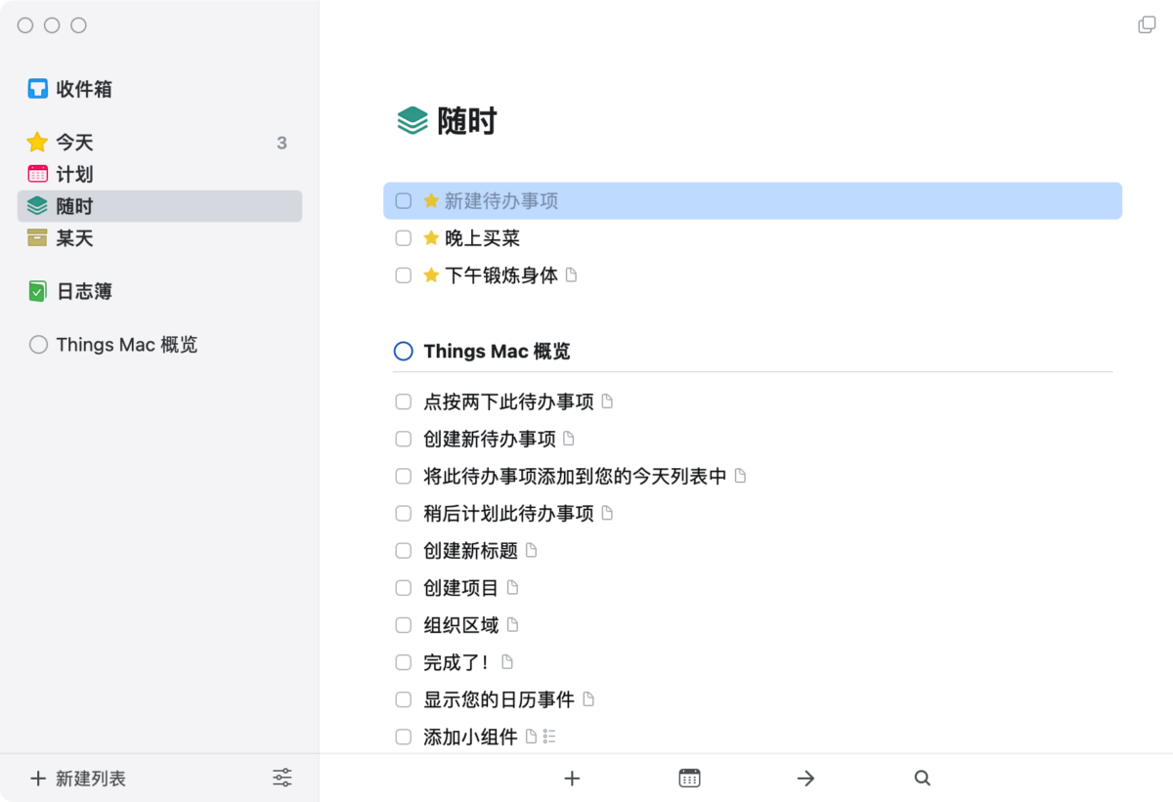Select 随时 in the sidebar
This screenshot has width=1173, height=802.
[x=159, y=206]
